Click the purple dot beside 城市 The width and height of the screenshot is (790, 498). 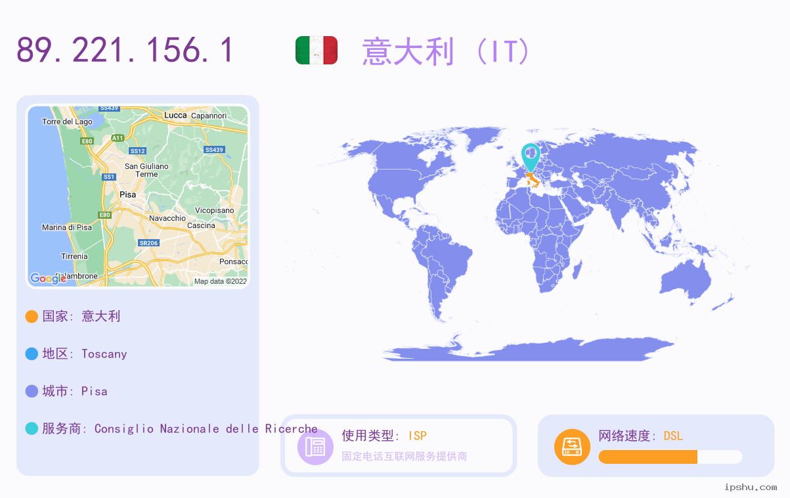(x=32, y=392)
